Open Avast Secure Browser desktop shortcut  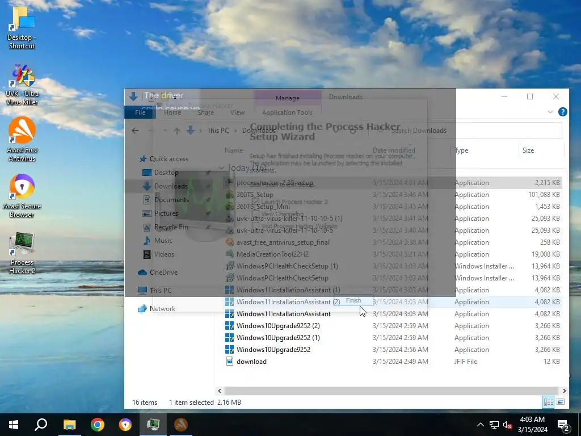click(22, 196)
